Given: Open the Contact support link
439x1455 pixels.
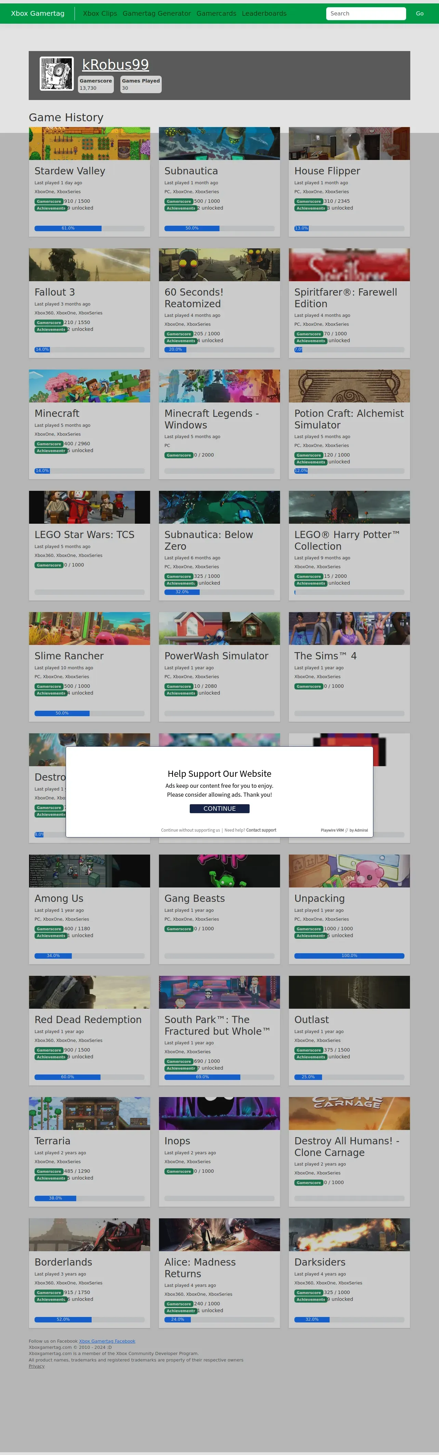Looking at the screenshot, I should (261, 830).
